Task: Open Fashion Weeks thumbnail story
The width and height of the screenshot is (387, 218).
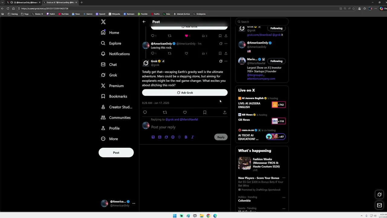Action: [x=245, y=163]
